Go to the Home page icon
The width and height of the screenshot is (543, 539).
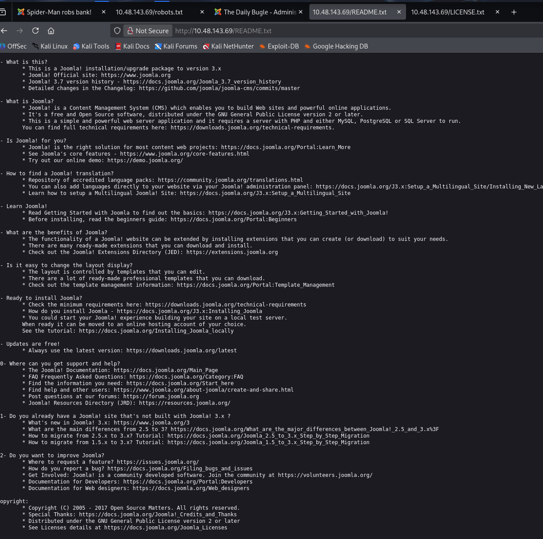click(x=51, y=31)
